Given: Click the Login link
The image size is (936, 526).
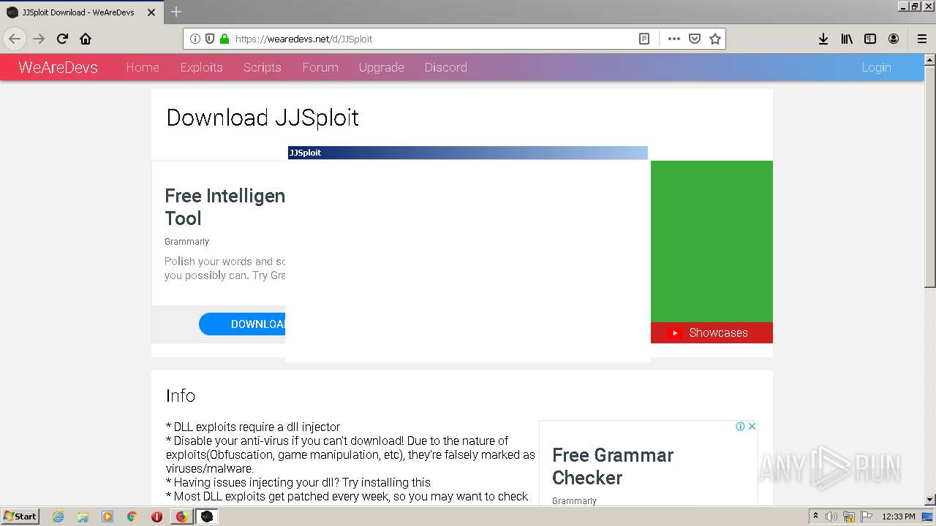Looking at the screenshot, I should pyautogui.click(x=876, y=67).
